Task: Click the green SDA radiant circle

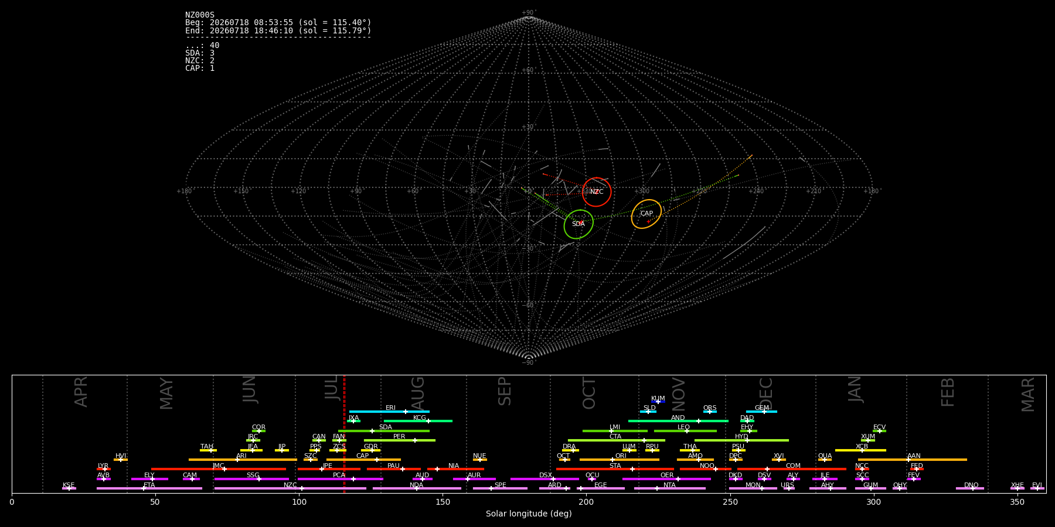Action: [578, 224]
